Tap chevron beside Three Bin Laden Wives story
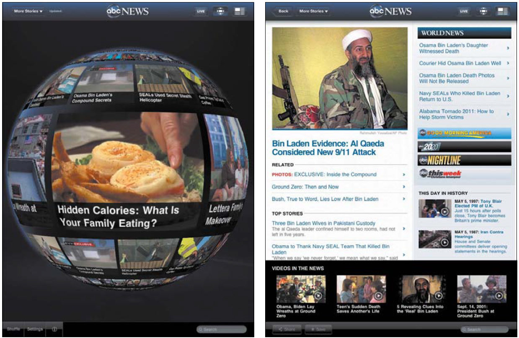The height and width of the screenshot is (338, 519). click(404, 229)
